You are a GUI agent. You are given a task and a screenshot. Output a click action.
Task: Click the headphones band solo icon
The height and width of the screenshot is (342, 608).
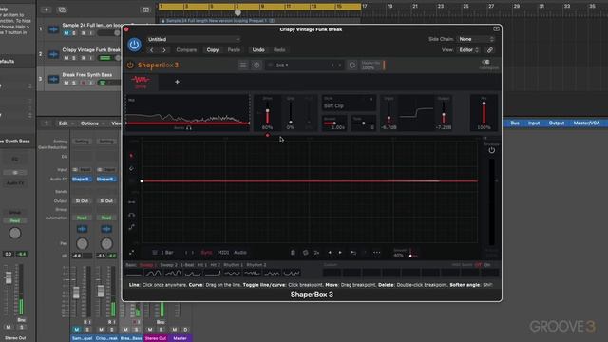189,128
